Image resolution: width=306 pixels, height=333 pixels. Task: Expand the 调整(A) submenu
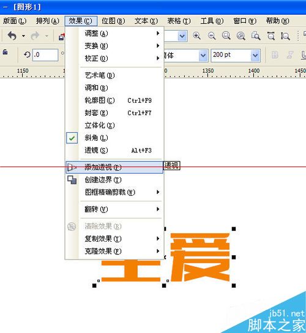pos(114,33)
